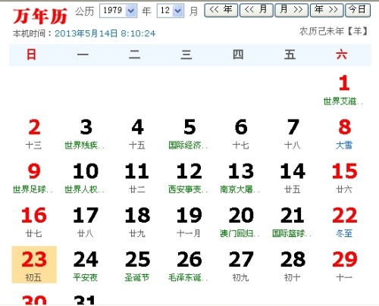
Task: Click the Monday 一 column header
Action: pyautogui.click(x=83, y=55)
